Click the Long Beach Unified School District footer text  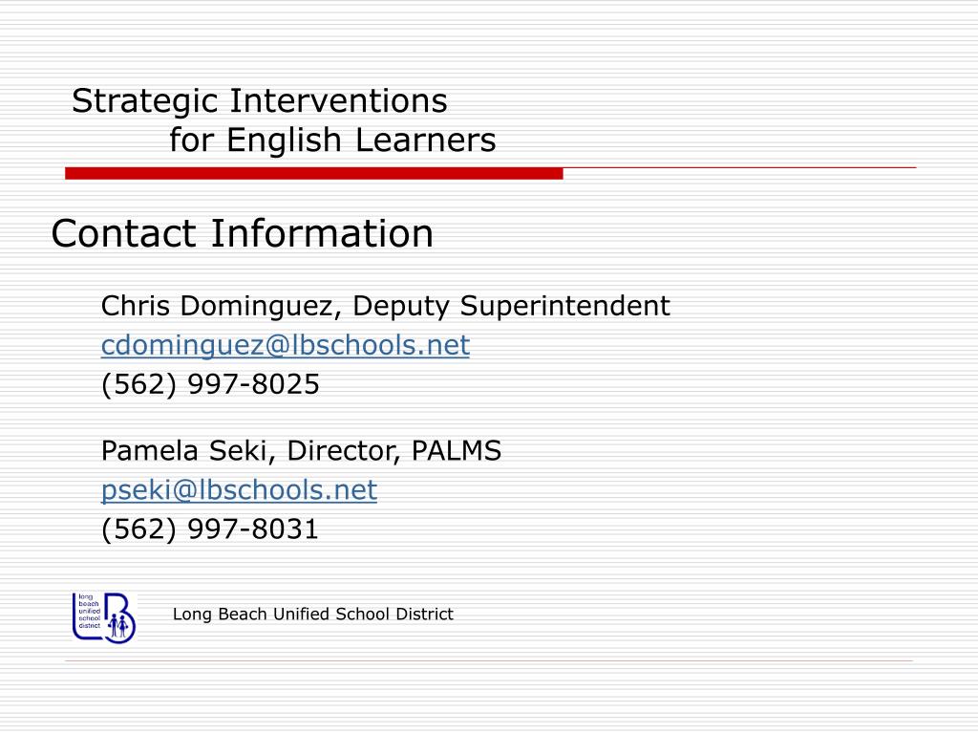313,615
